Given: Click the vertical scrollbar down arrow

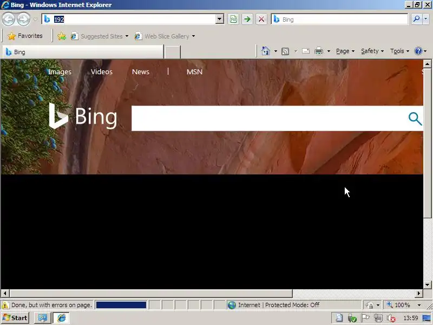Looking at the screenshot, I should click(x=427, y=285).
